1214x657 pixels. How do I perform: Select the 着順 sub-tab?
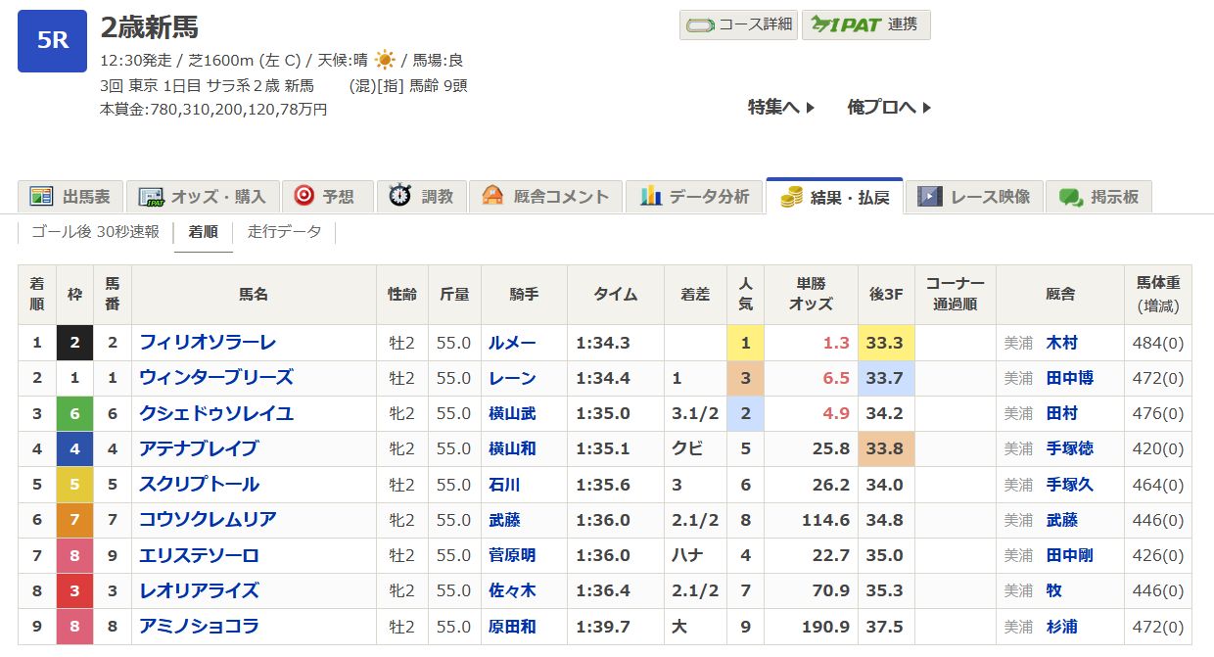click(204, 232)
